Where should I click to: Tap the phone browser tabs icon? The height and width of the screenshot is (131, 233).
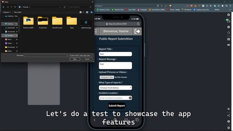pyautogui.click(x=137, y=120)
